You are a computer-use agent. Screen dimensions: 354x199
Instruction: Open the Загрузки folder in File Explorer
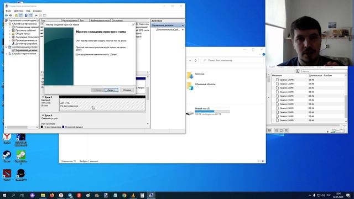click(x=195, y=75)
